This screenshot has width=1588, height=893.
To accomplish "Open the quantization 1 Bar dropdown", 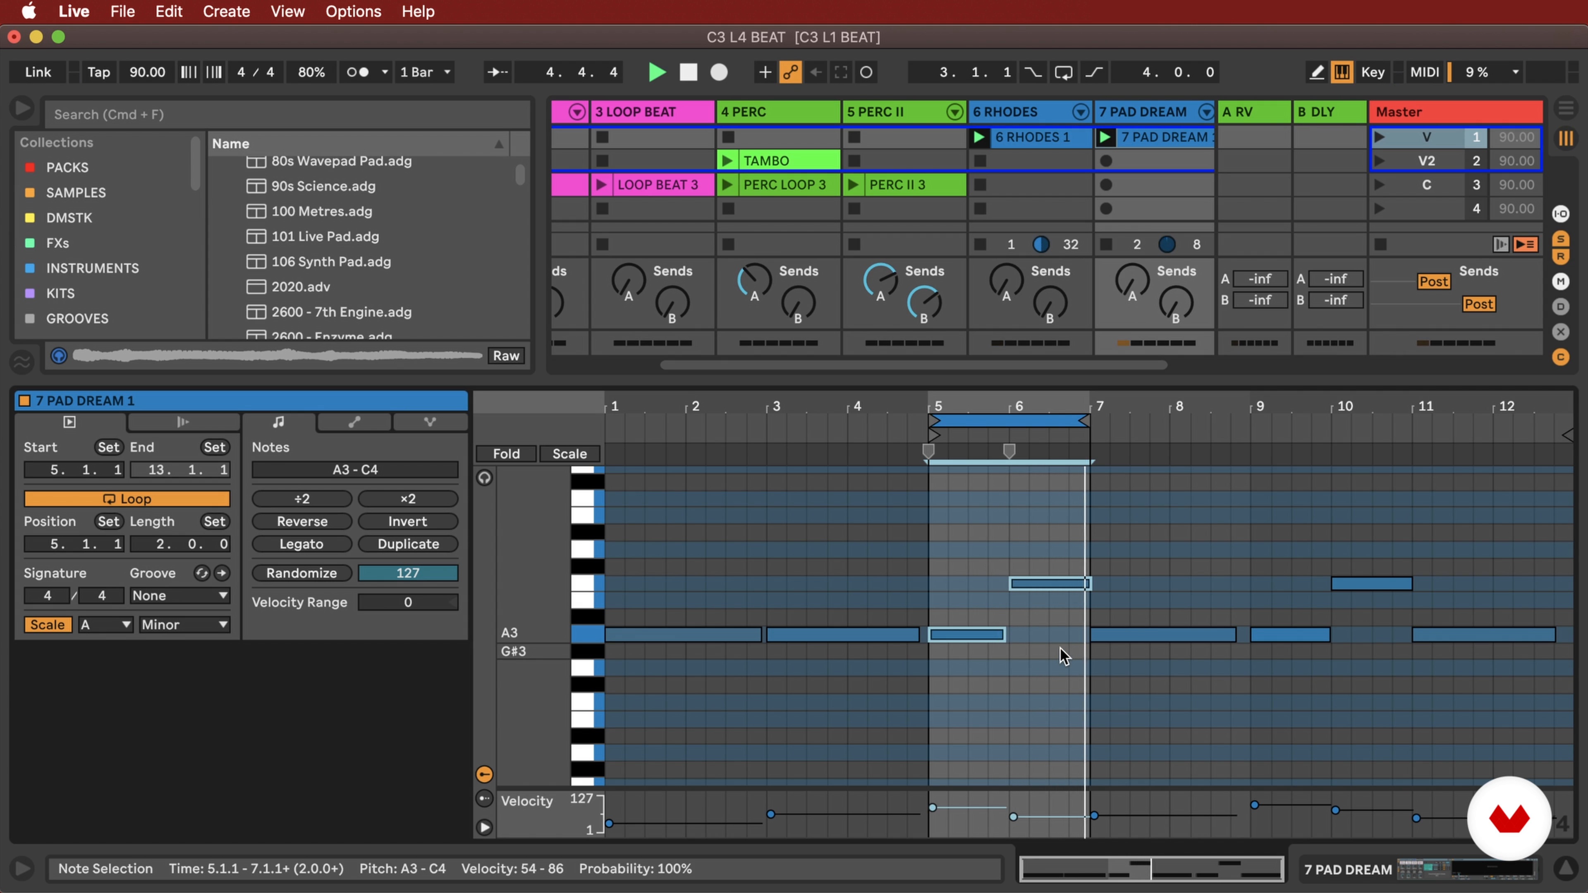I will 426,72.
